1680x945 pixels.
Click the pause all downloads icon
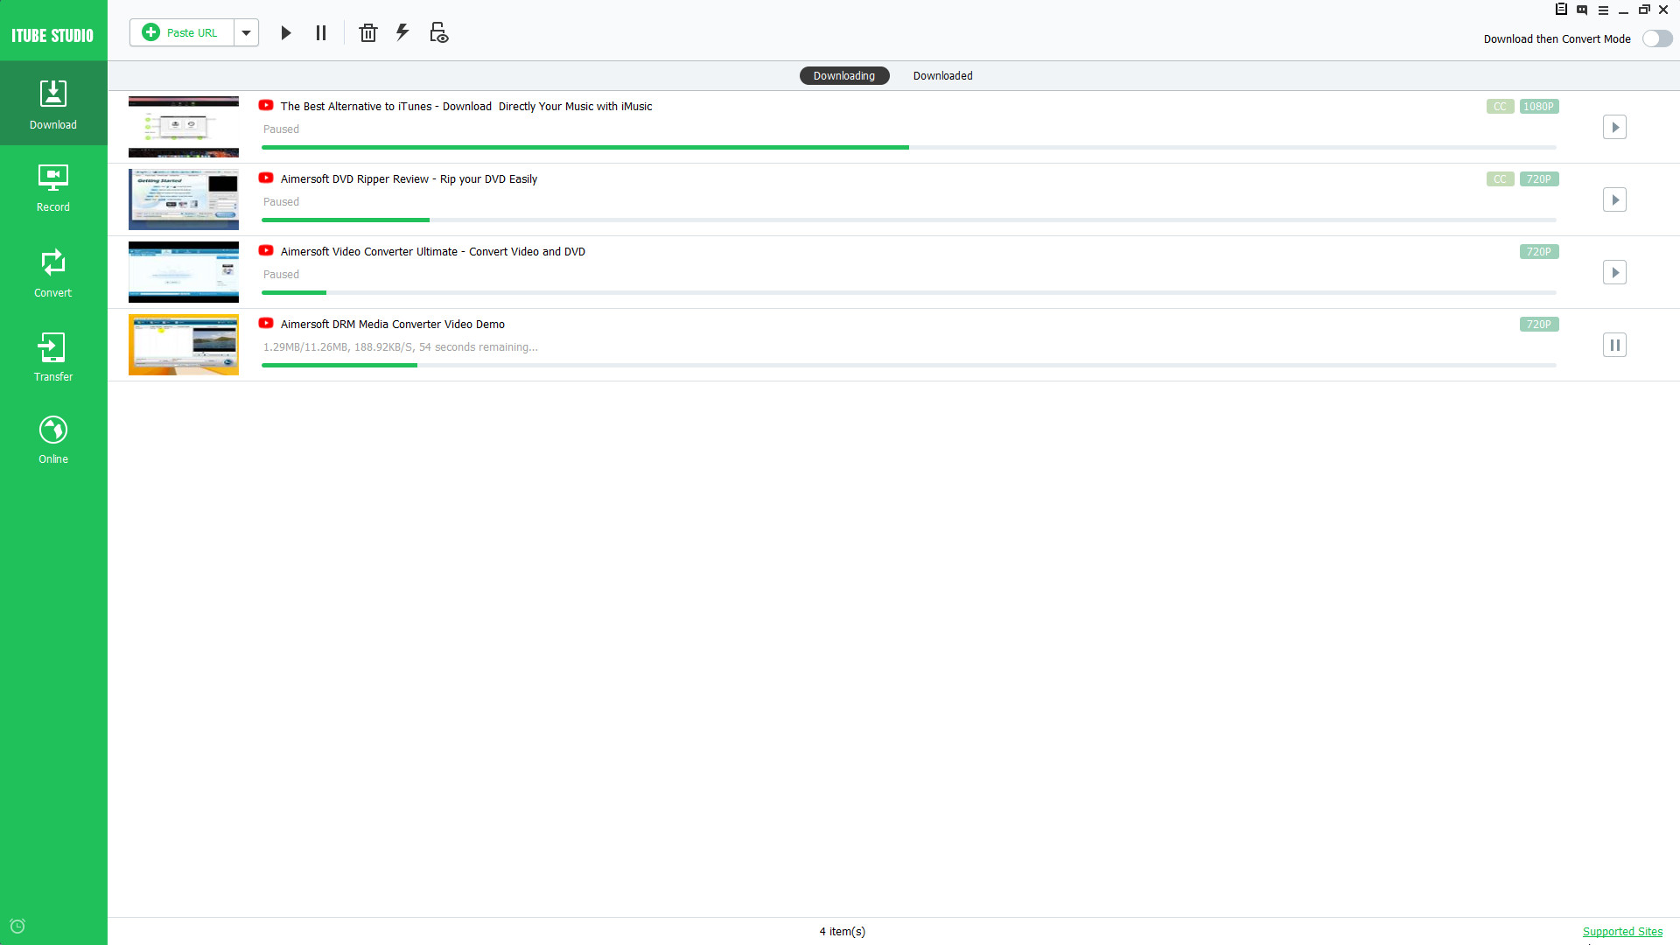pos(320,32)
